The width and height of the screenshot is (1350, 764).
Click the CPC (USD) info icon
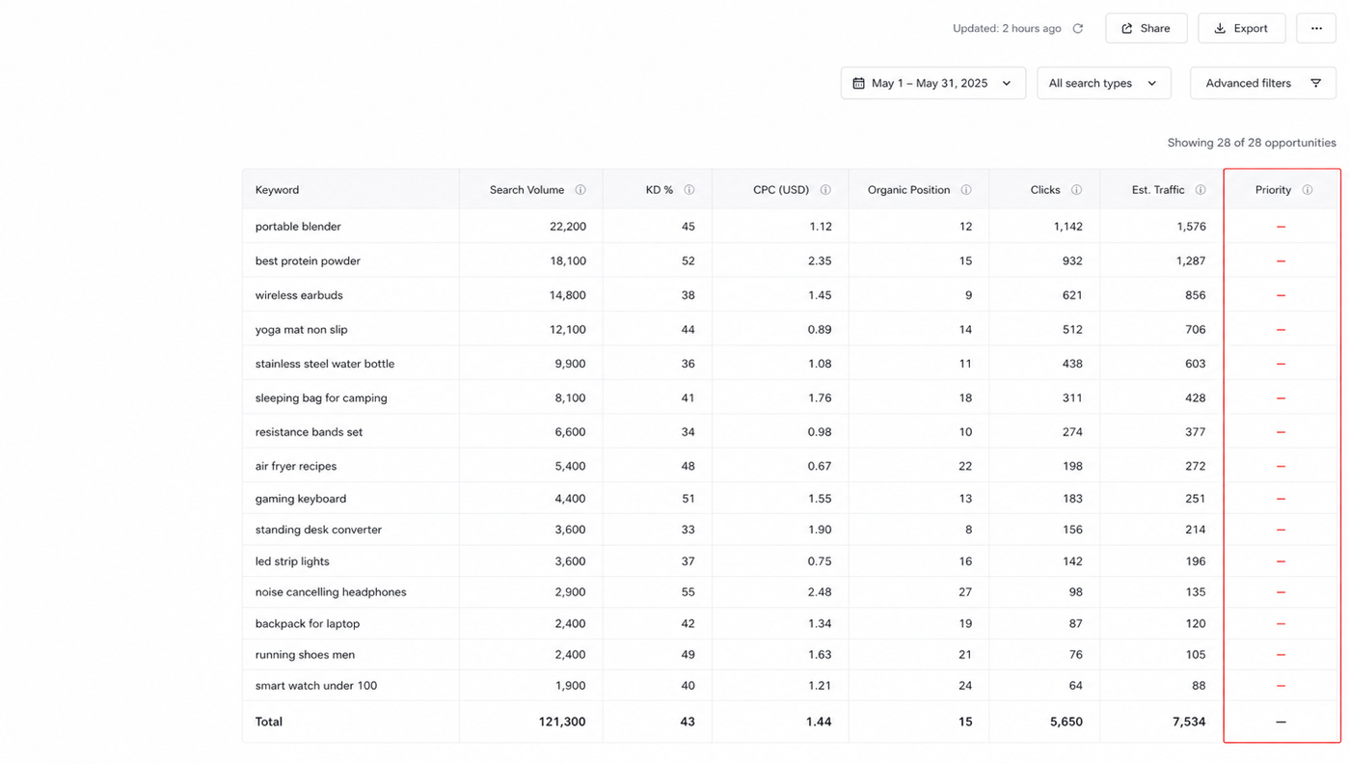(x=825, y=190)
